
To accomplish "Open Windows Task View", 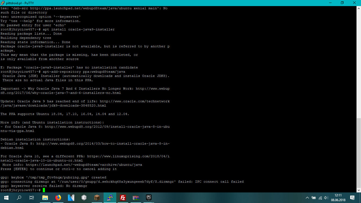I will coord(32,198).
